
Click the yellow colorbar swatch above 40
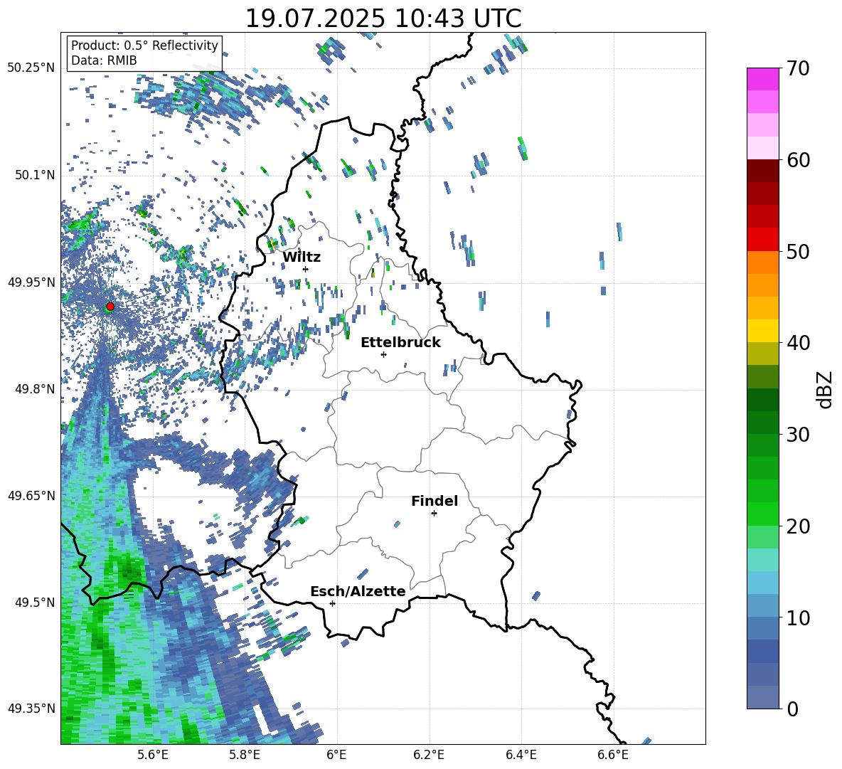pyautogui.click(x=762, y=331)
